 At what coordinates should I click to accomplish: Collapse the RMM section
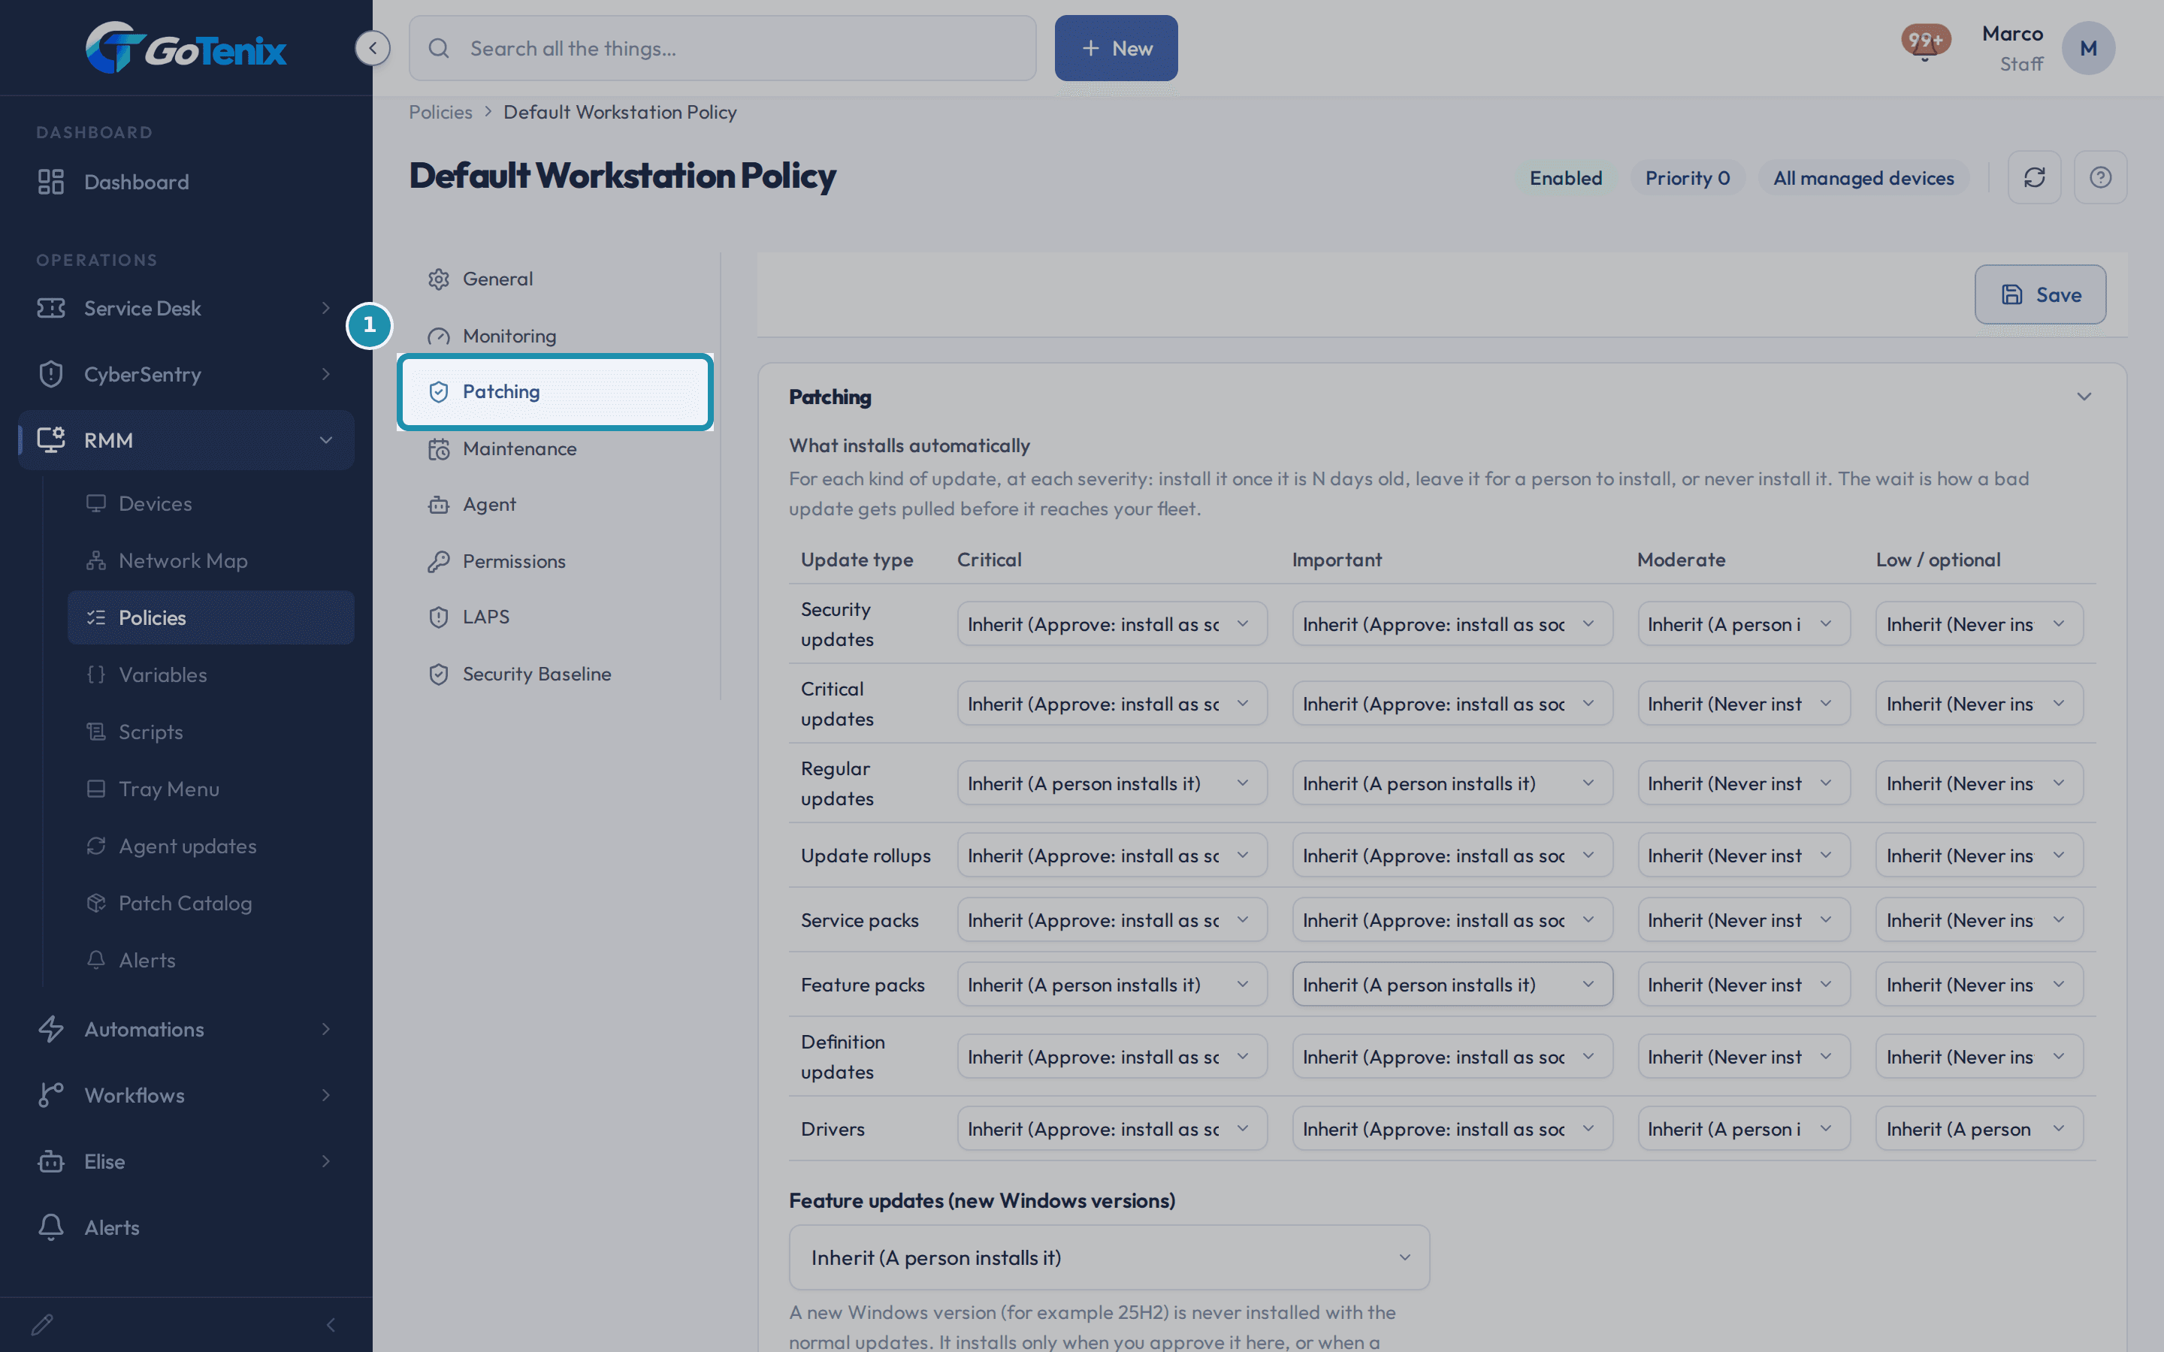pyautogui.click(x=186, y=440)
